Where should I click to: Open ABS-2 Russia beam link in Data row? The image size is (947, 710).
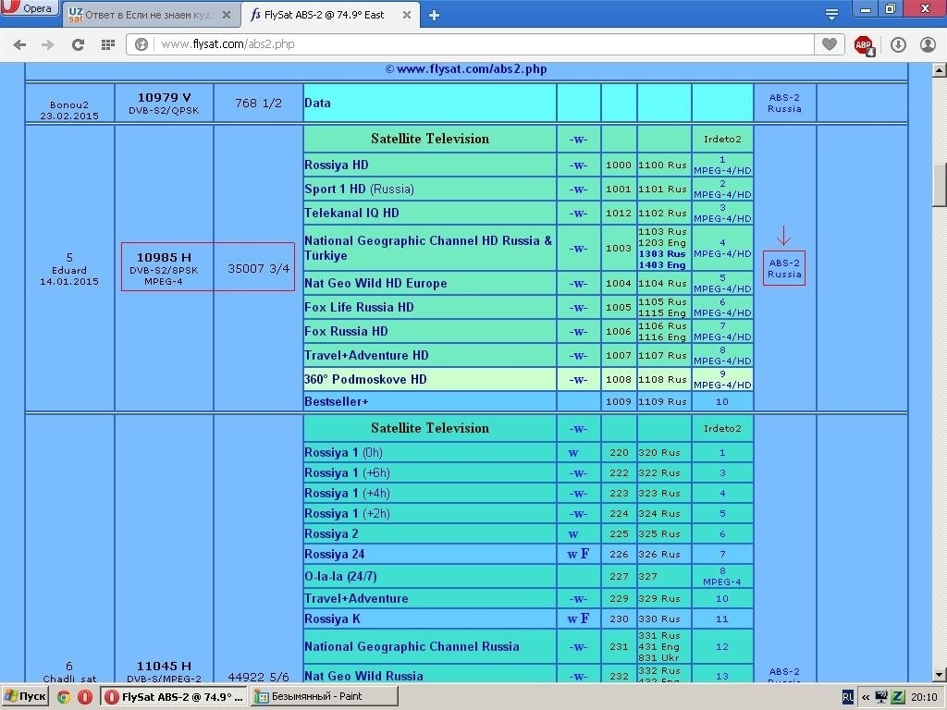click(784, 104)
